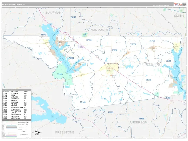Click the 75147 ZIP label on the map
Image resolution: width=188 pixels, height=141 pixels.
click(x=73, y=17)
